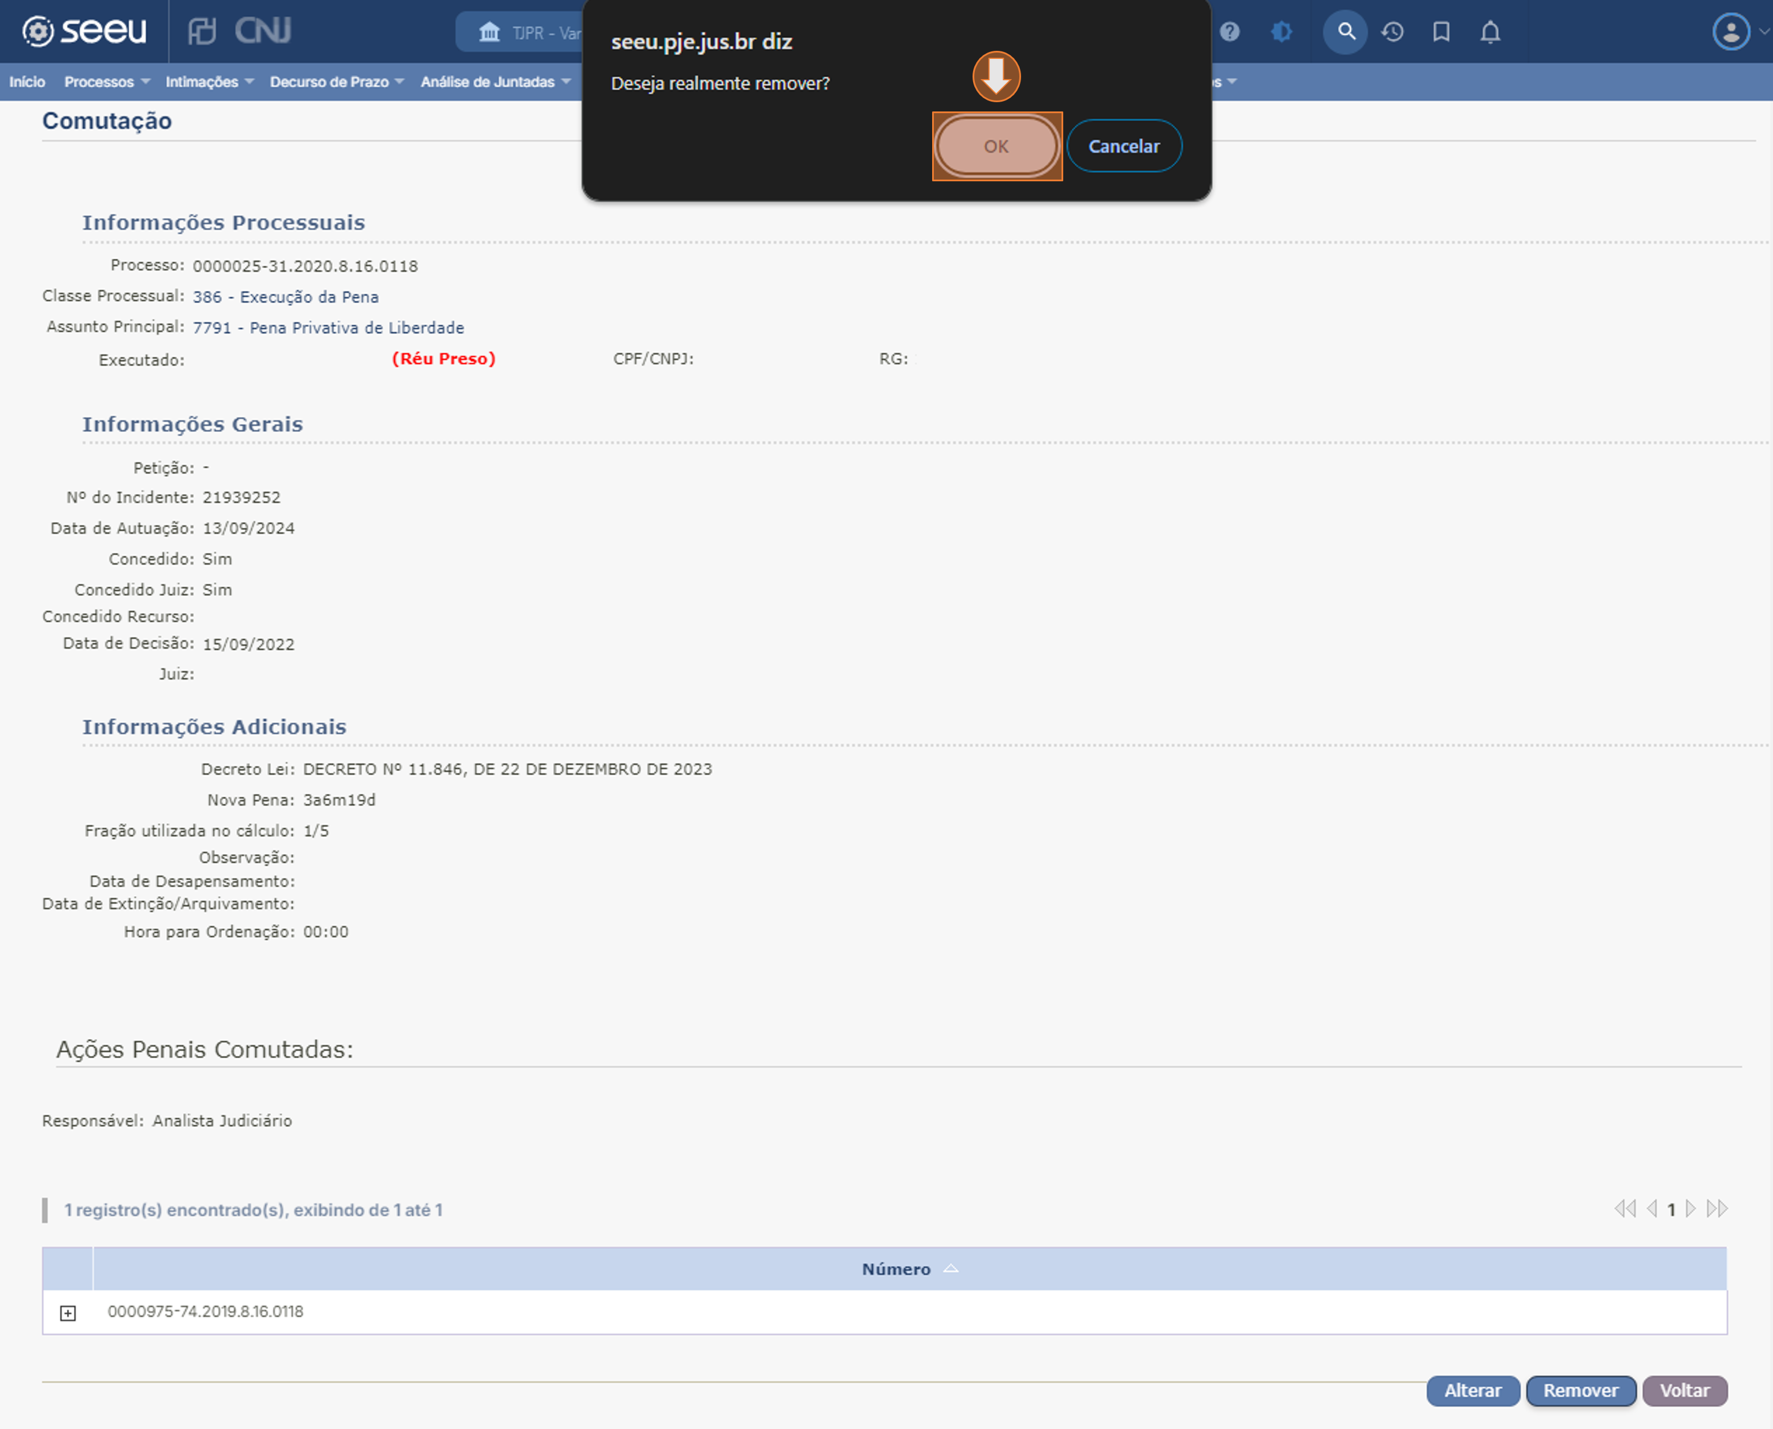1773x1429 pixels.
Task: Open the bookmarks icon
Action: (x=1441, y=32)
